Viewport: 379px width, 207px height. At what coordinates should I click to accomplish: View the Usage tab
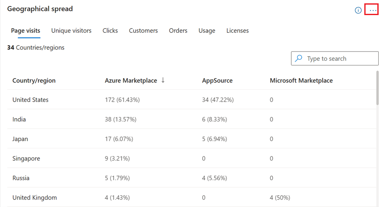tap(207, 31)
